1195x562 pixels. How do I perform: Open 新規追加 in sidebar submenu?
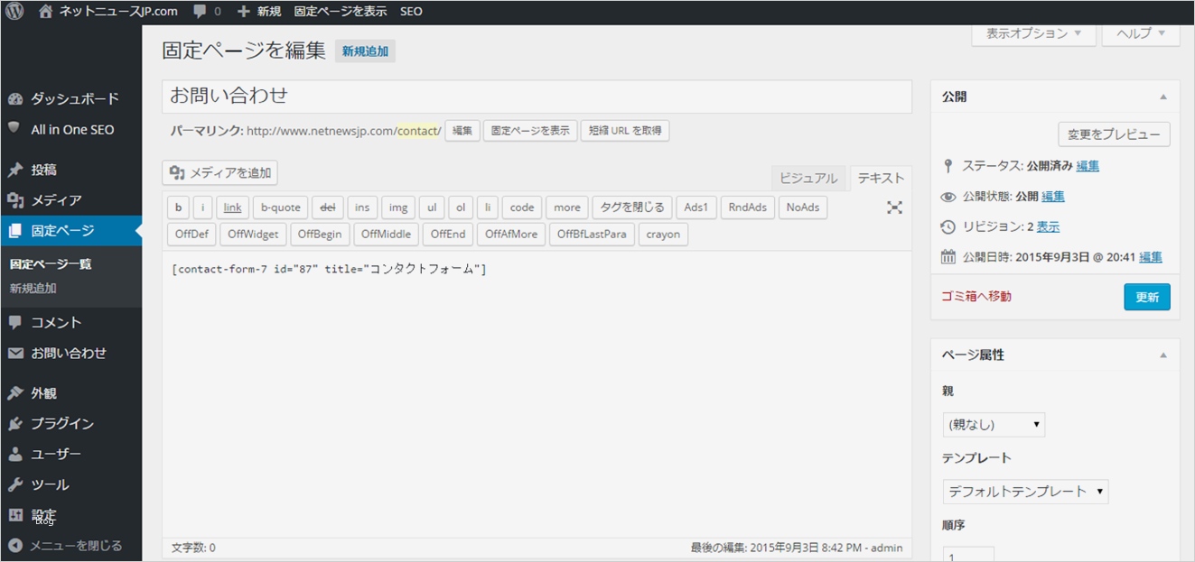[x=33, y=289]
